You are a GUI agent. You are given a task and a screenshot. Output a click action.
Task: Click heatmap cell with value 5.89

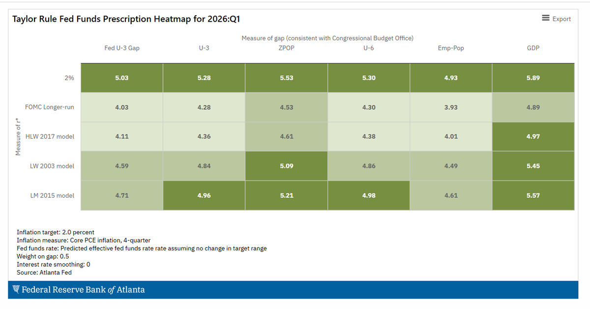coord(533,78)
